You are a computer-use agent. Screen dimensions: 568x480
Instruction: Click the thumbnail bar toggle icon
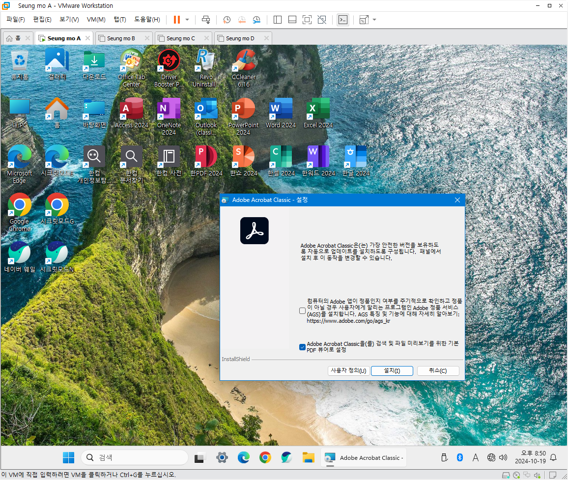[x=292, y=20]
